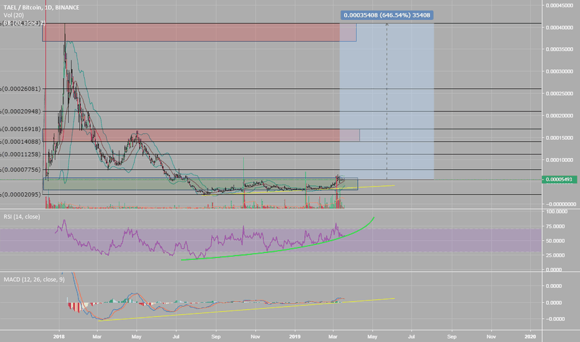
Task: Select the Fib level label (0.00016918)
Action: (x=21, y=129)
